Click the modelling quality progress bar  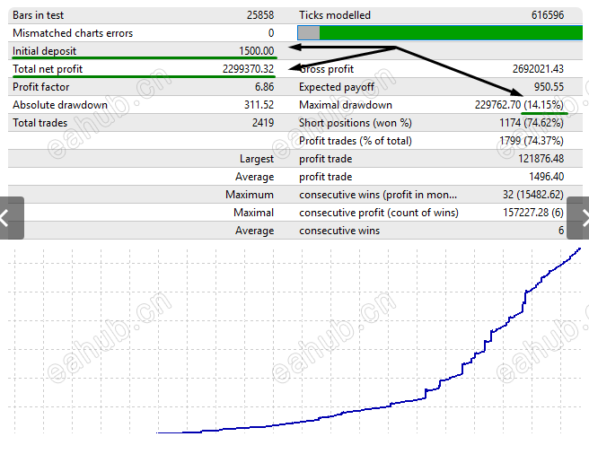440,32
